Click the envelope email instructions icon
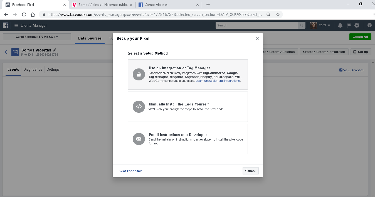The image size is (375, 197). [x=139, y=139]
